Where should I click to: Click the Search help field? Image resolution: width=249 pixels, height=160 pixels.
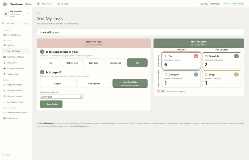16,23
